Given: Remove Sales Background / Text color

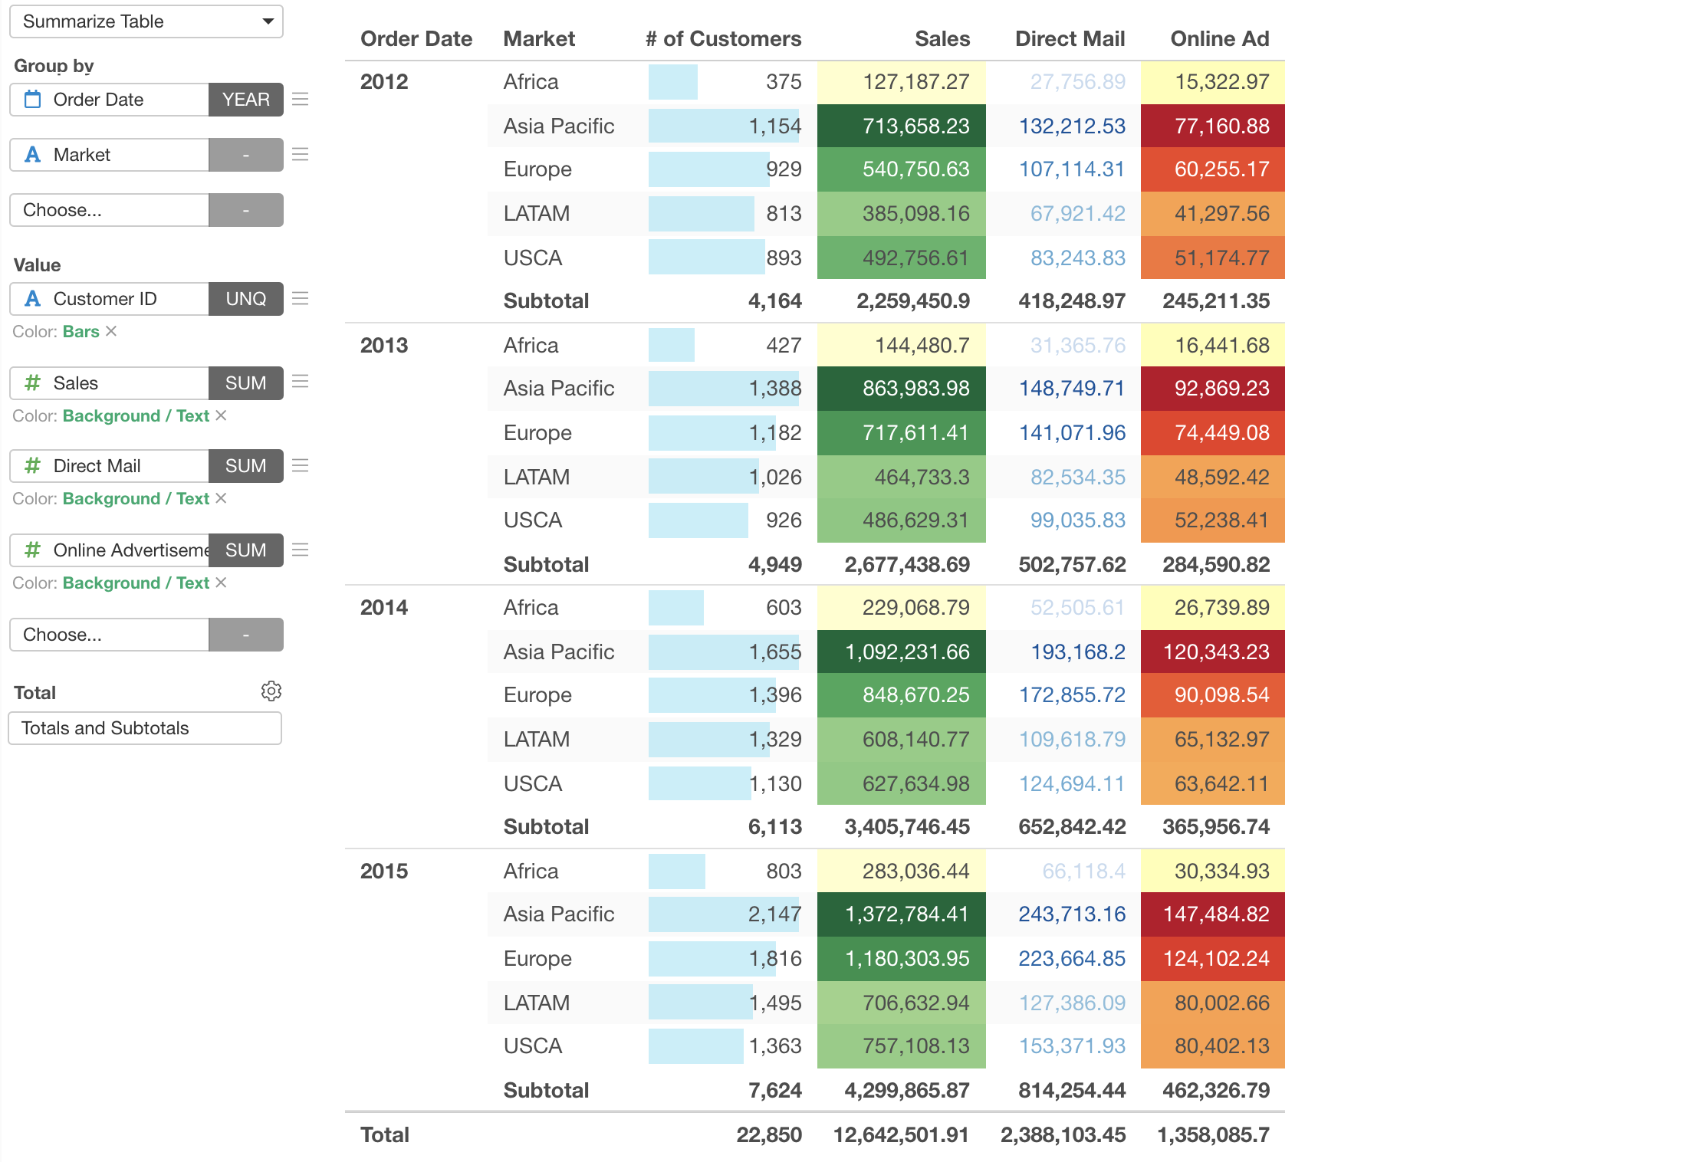Looking at the screenshot, I should pyautogui.click(x=221, y=415).
